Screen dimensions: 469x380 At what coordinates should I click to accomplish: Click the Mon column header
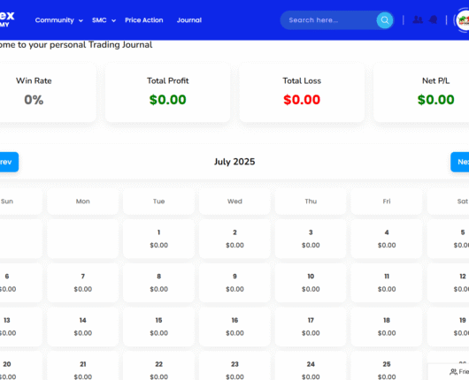[83, 201]
